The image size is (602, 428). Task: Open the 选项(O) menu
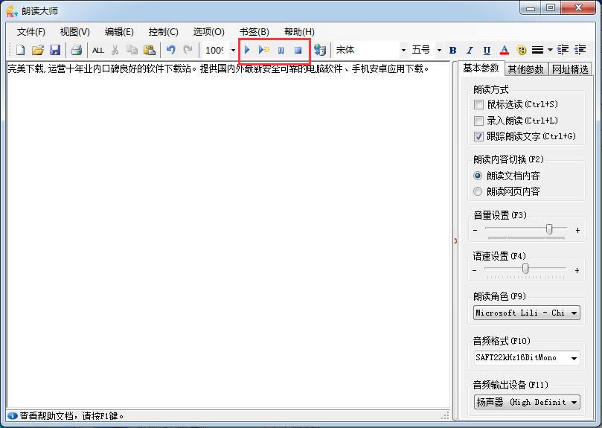tap(209, 32)
